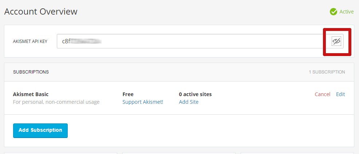Image resolution: width=359 pixels, height=154 pixels.
Task: Click the Free price label
Action: [x=128, y=94]
